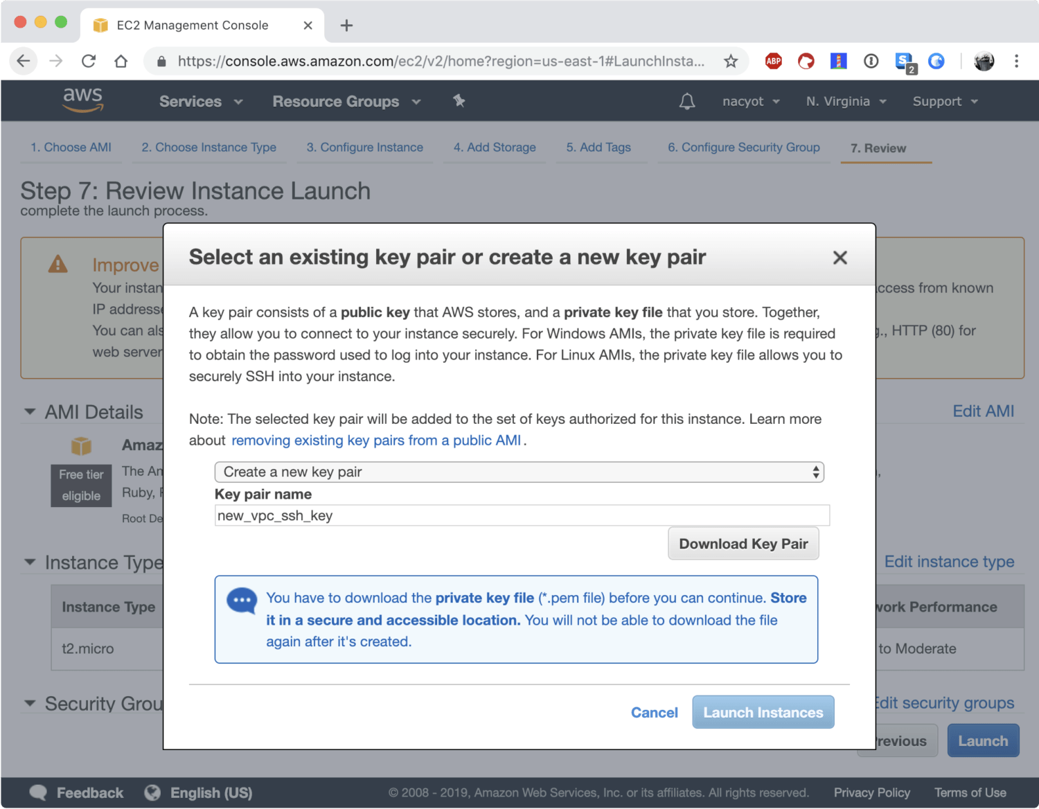
Task: Open removing existing key pairs link
Action: tap(376, 441)
